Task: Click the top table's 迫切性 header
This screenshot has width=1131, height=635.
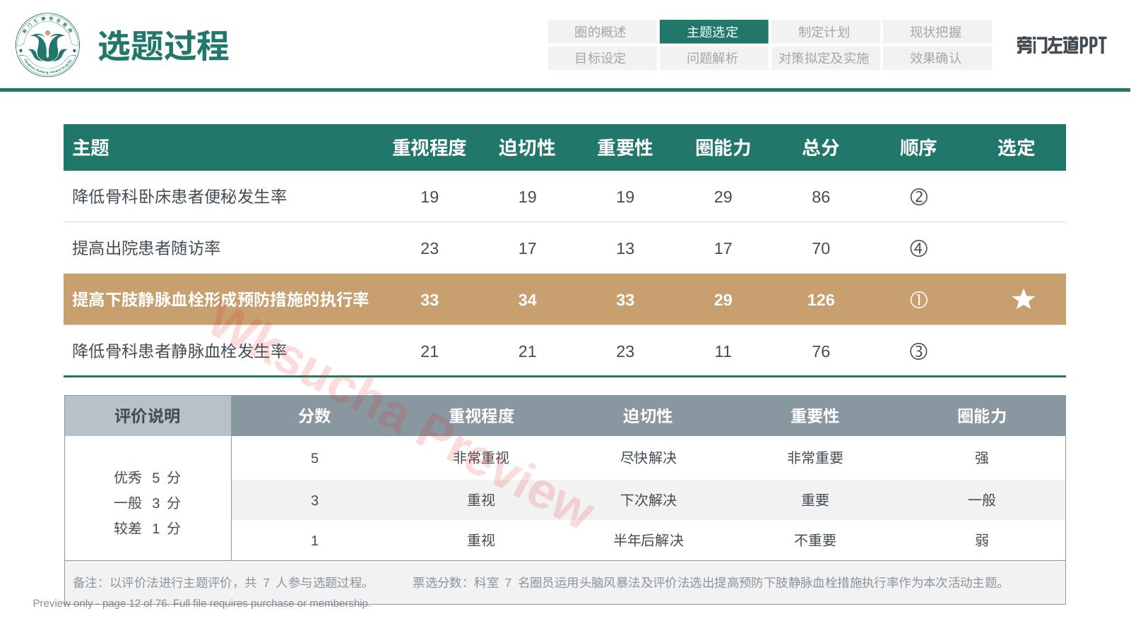Action: 527,147
